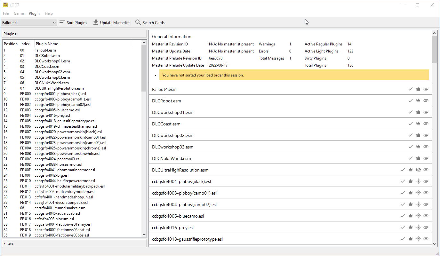Click the crossed-eye icon on DLCUltraHighResolution.esm card
The width and height of the screenshot is (440, 256).
tap(418, 170)
